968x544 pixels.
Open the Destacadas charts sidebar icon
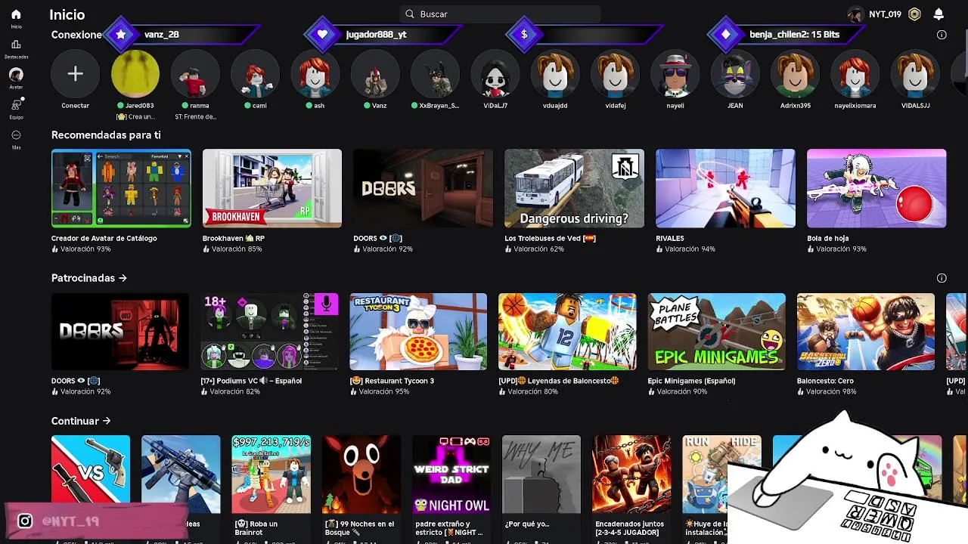pyautogui.click(x=16, y=45)
